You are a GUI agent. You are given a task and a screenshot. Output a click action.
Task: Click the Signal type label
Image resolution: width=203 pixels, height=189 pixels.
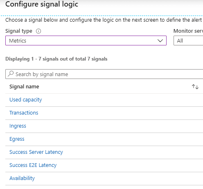tap(19, 31)
